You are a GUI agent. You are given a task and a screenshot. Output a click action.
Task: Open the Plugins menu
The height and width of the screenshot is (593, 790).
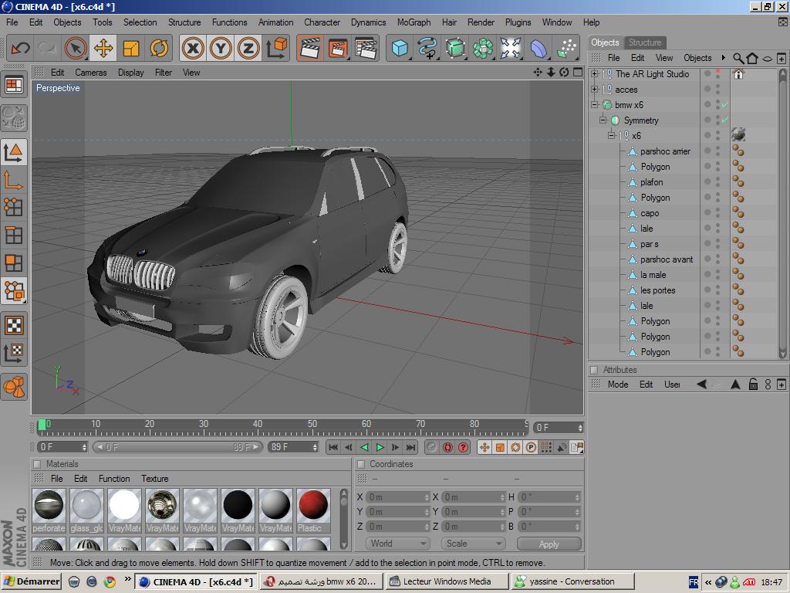click(x=518, y=22)
